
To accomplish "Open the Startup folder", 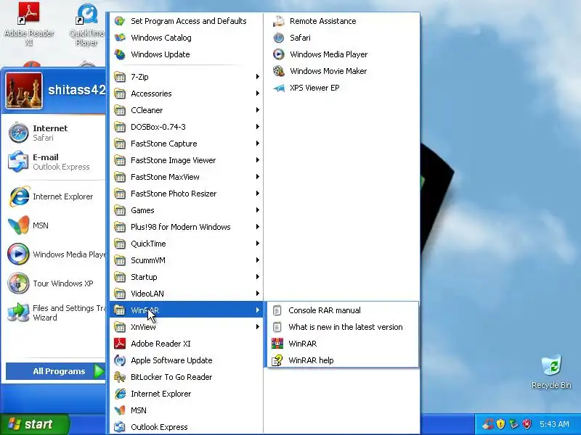I will pos(186,277).
